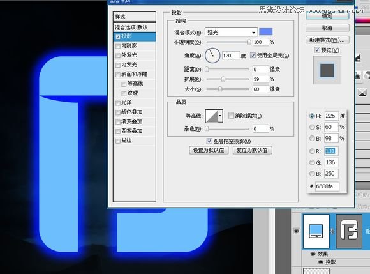The height and width of the screenshot is (274, 370).
Task: Click the 杂色 noise slider handle
Action: pyautogui.click(x=207, y=129)
